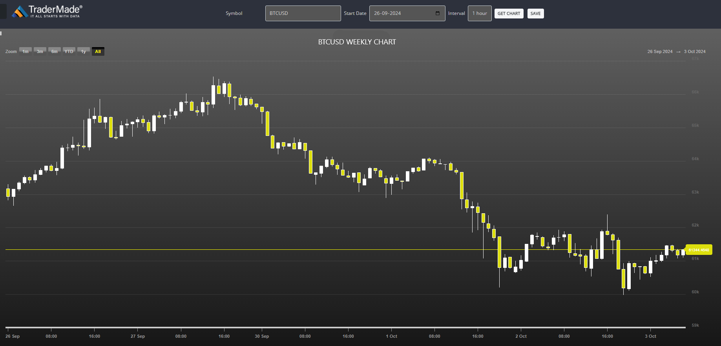The width and height of the screenshot is (721, 346).
Task: Click the 59k price axis label
Action: click(x=695, y=325)
